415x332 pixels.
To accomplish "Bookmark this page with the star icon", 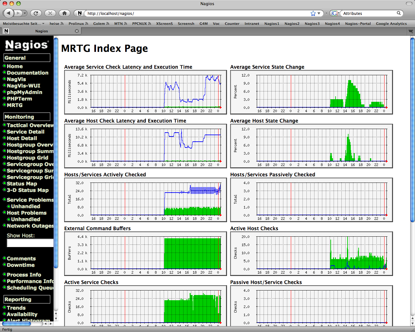I will (x=313, y=13).
